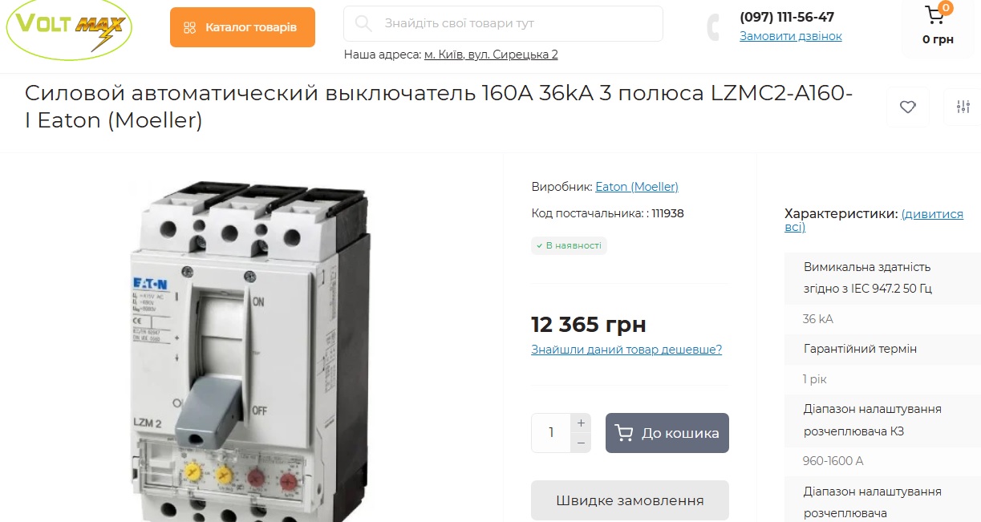Open the Каталог товарів menu
The image size is (981, 522).
[242, 27]
